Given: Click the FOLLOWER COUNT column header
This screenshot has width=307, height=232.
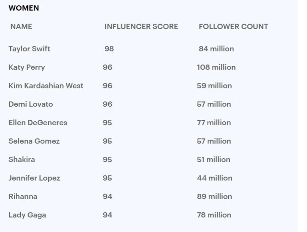Looking at the screenshot, I should point(233,27).
